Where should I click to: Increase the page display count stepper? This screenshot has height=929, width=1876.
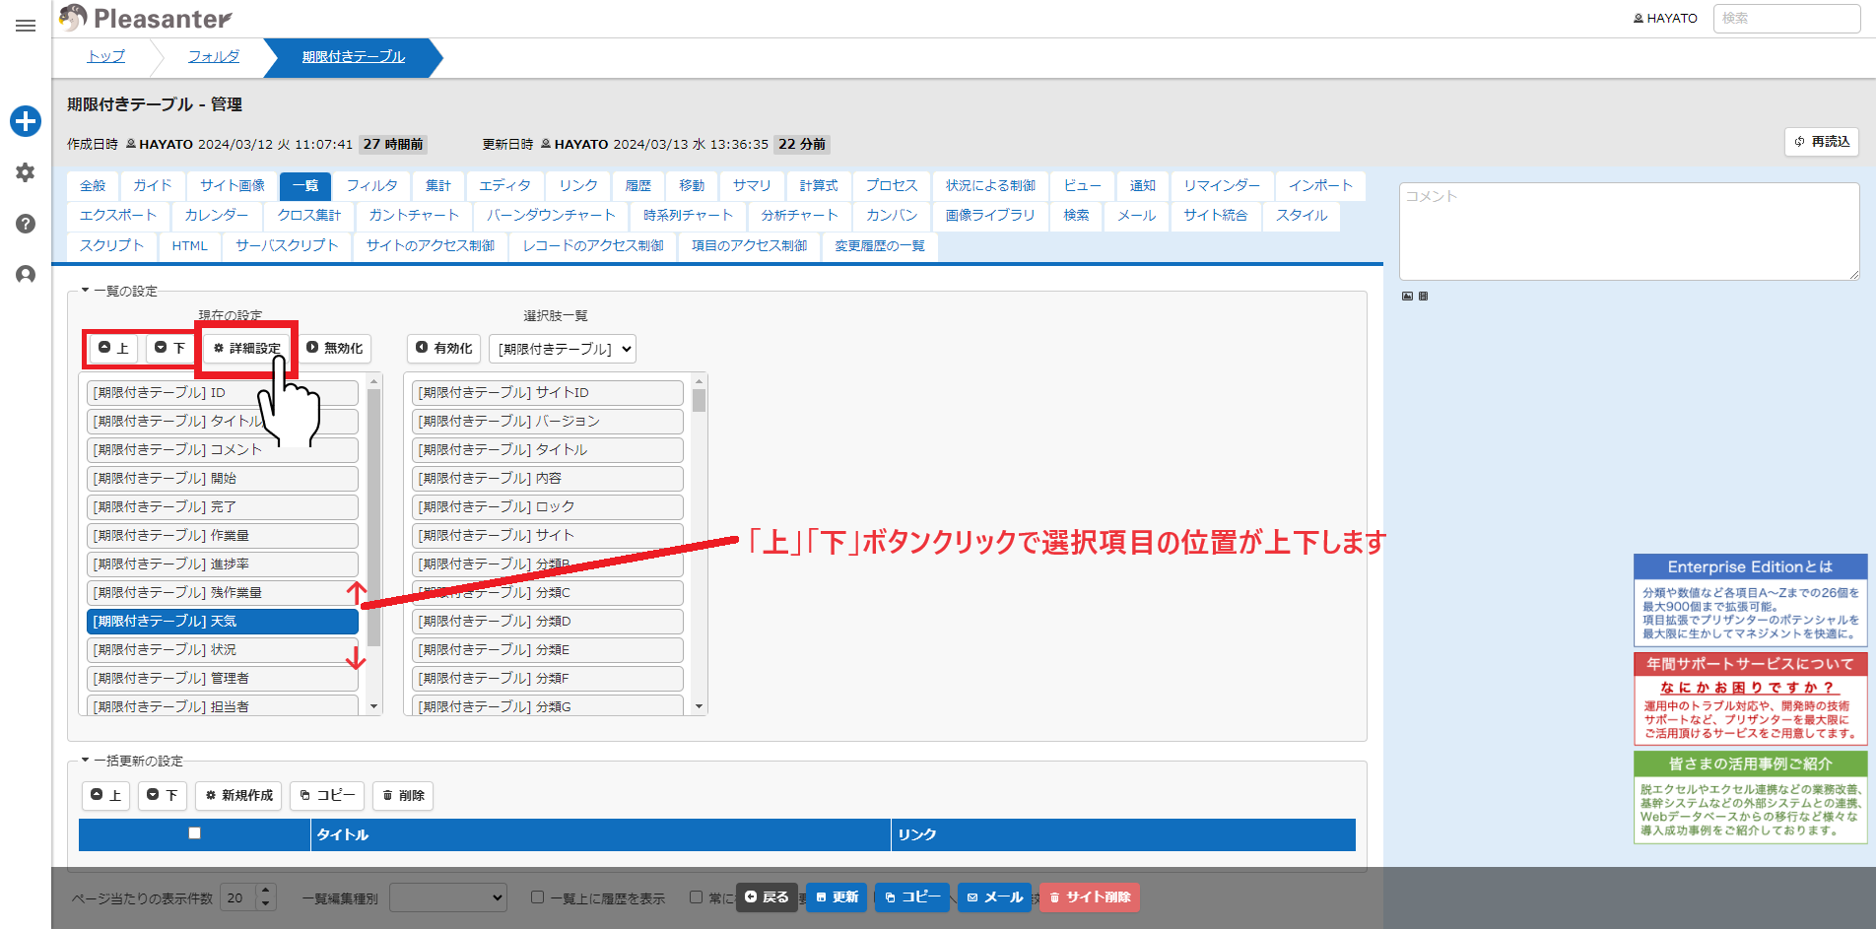click(266, 892)
